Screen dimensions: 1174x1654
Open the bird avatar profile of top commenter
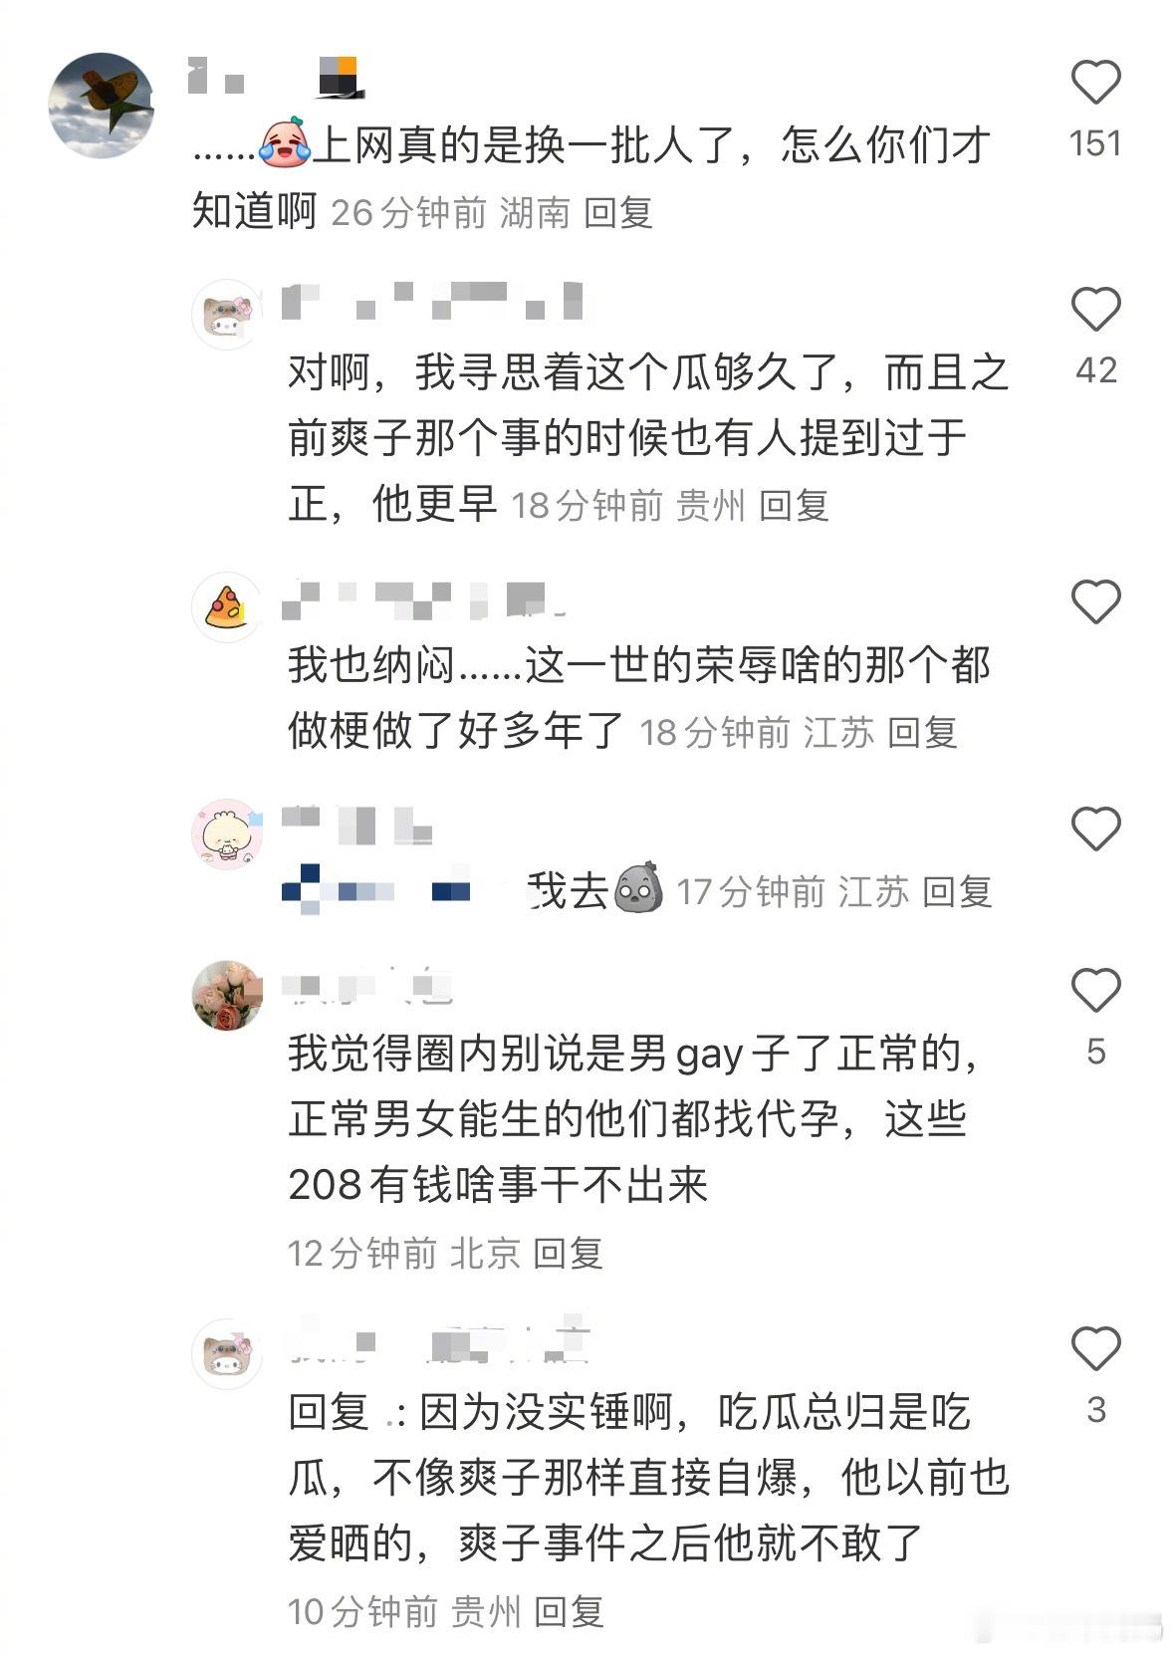click(x=102, y=105)
